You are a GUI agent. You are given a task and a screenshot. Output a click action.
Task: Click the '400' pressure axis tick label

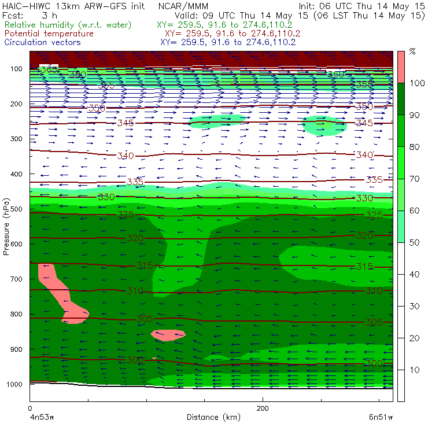tap(16, 174)
